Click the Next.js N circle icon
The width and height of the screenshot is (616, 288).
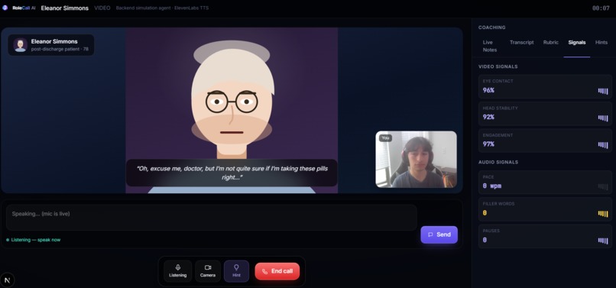[x=7, y=280]
